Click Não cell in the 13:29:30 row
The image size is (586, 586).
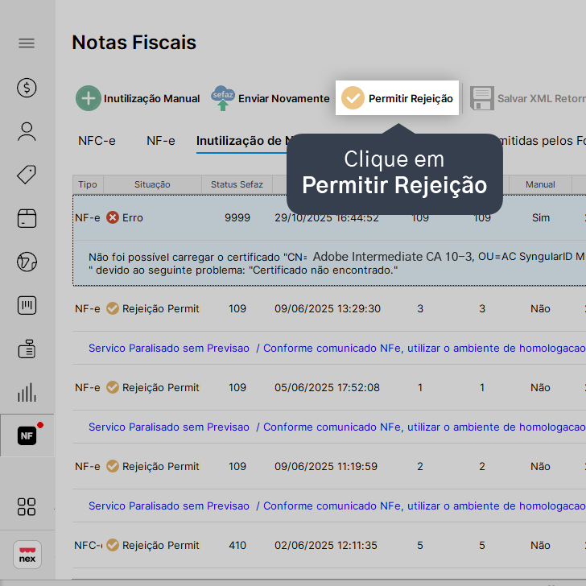point(540,309)
